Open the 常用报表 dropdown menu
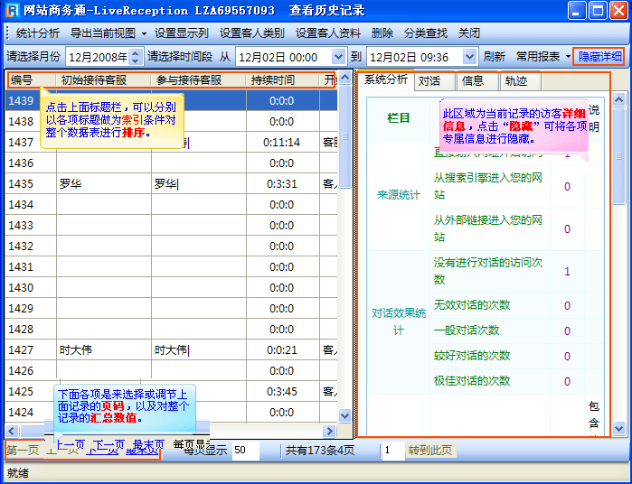632x484 pixels. pyautogui.click(x=542, y=56)
